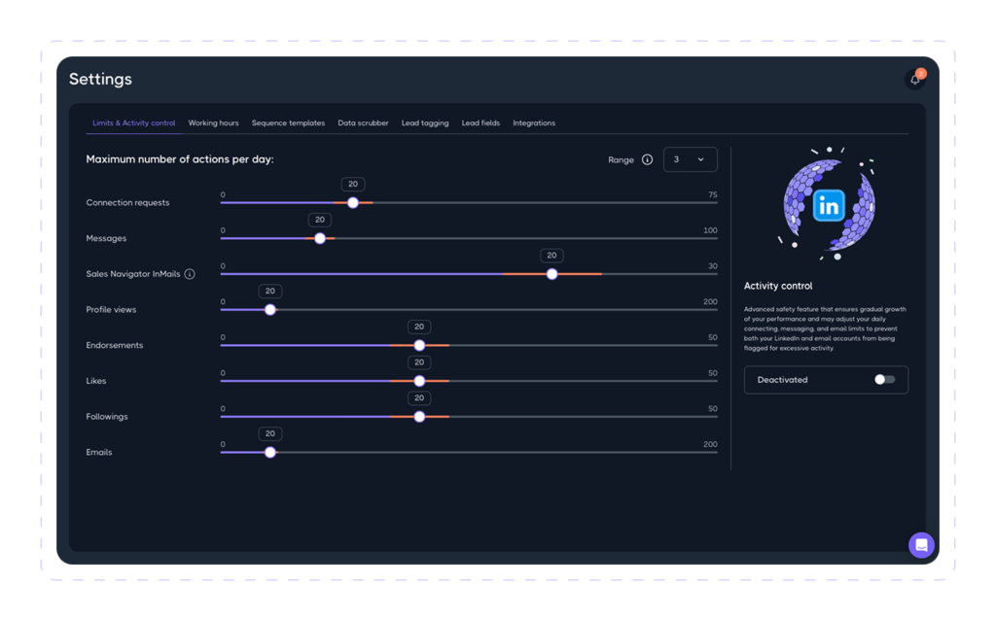Click the Activity control heading

(777, 286)
